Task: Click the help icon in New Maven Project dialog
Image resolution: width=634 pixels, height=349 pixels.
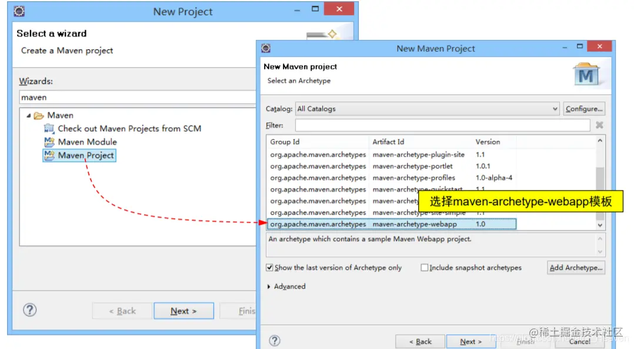Action: pyautogui.click(x=275, y=341)
